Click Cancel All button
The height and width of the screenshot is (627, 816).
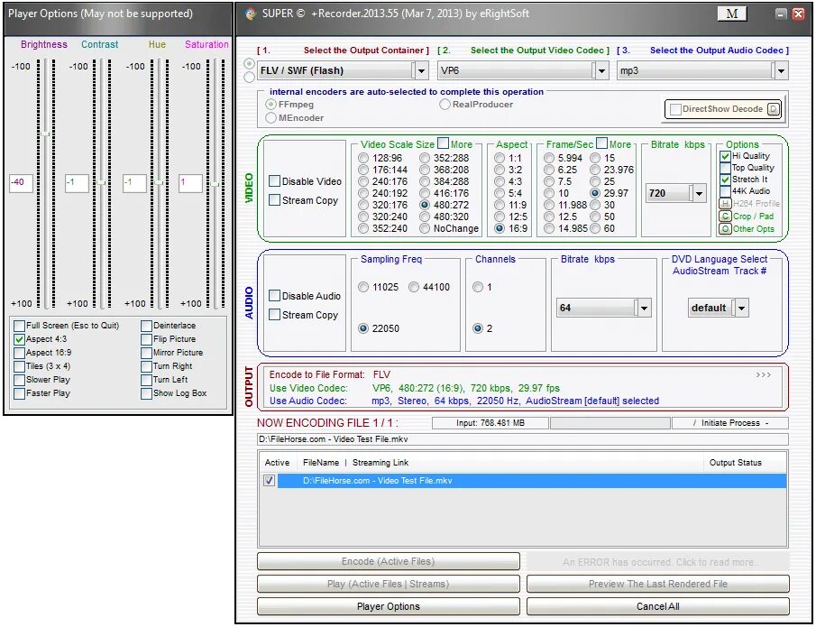(658, 606)
